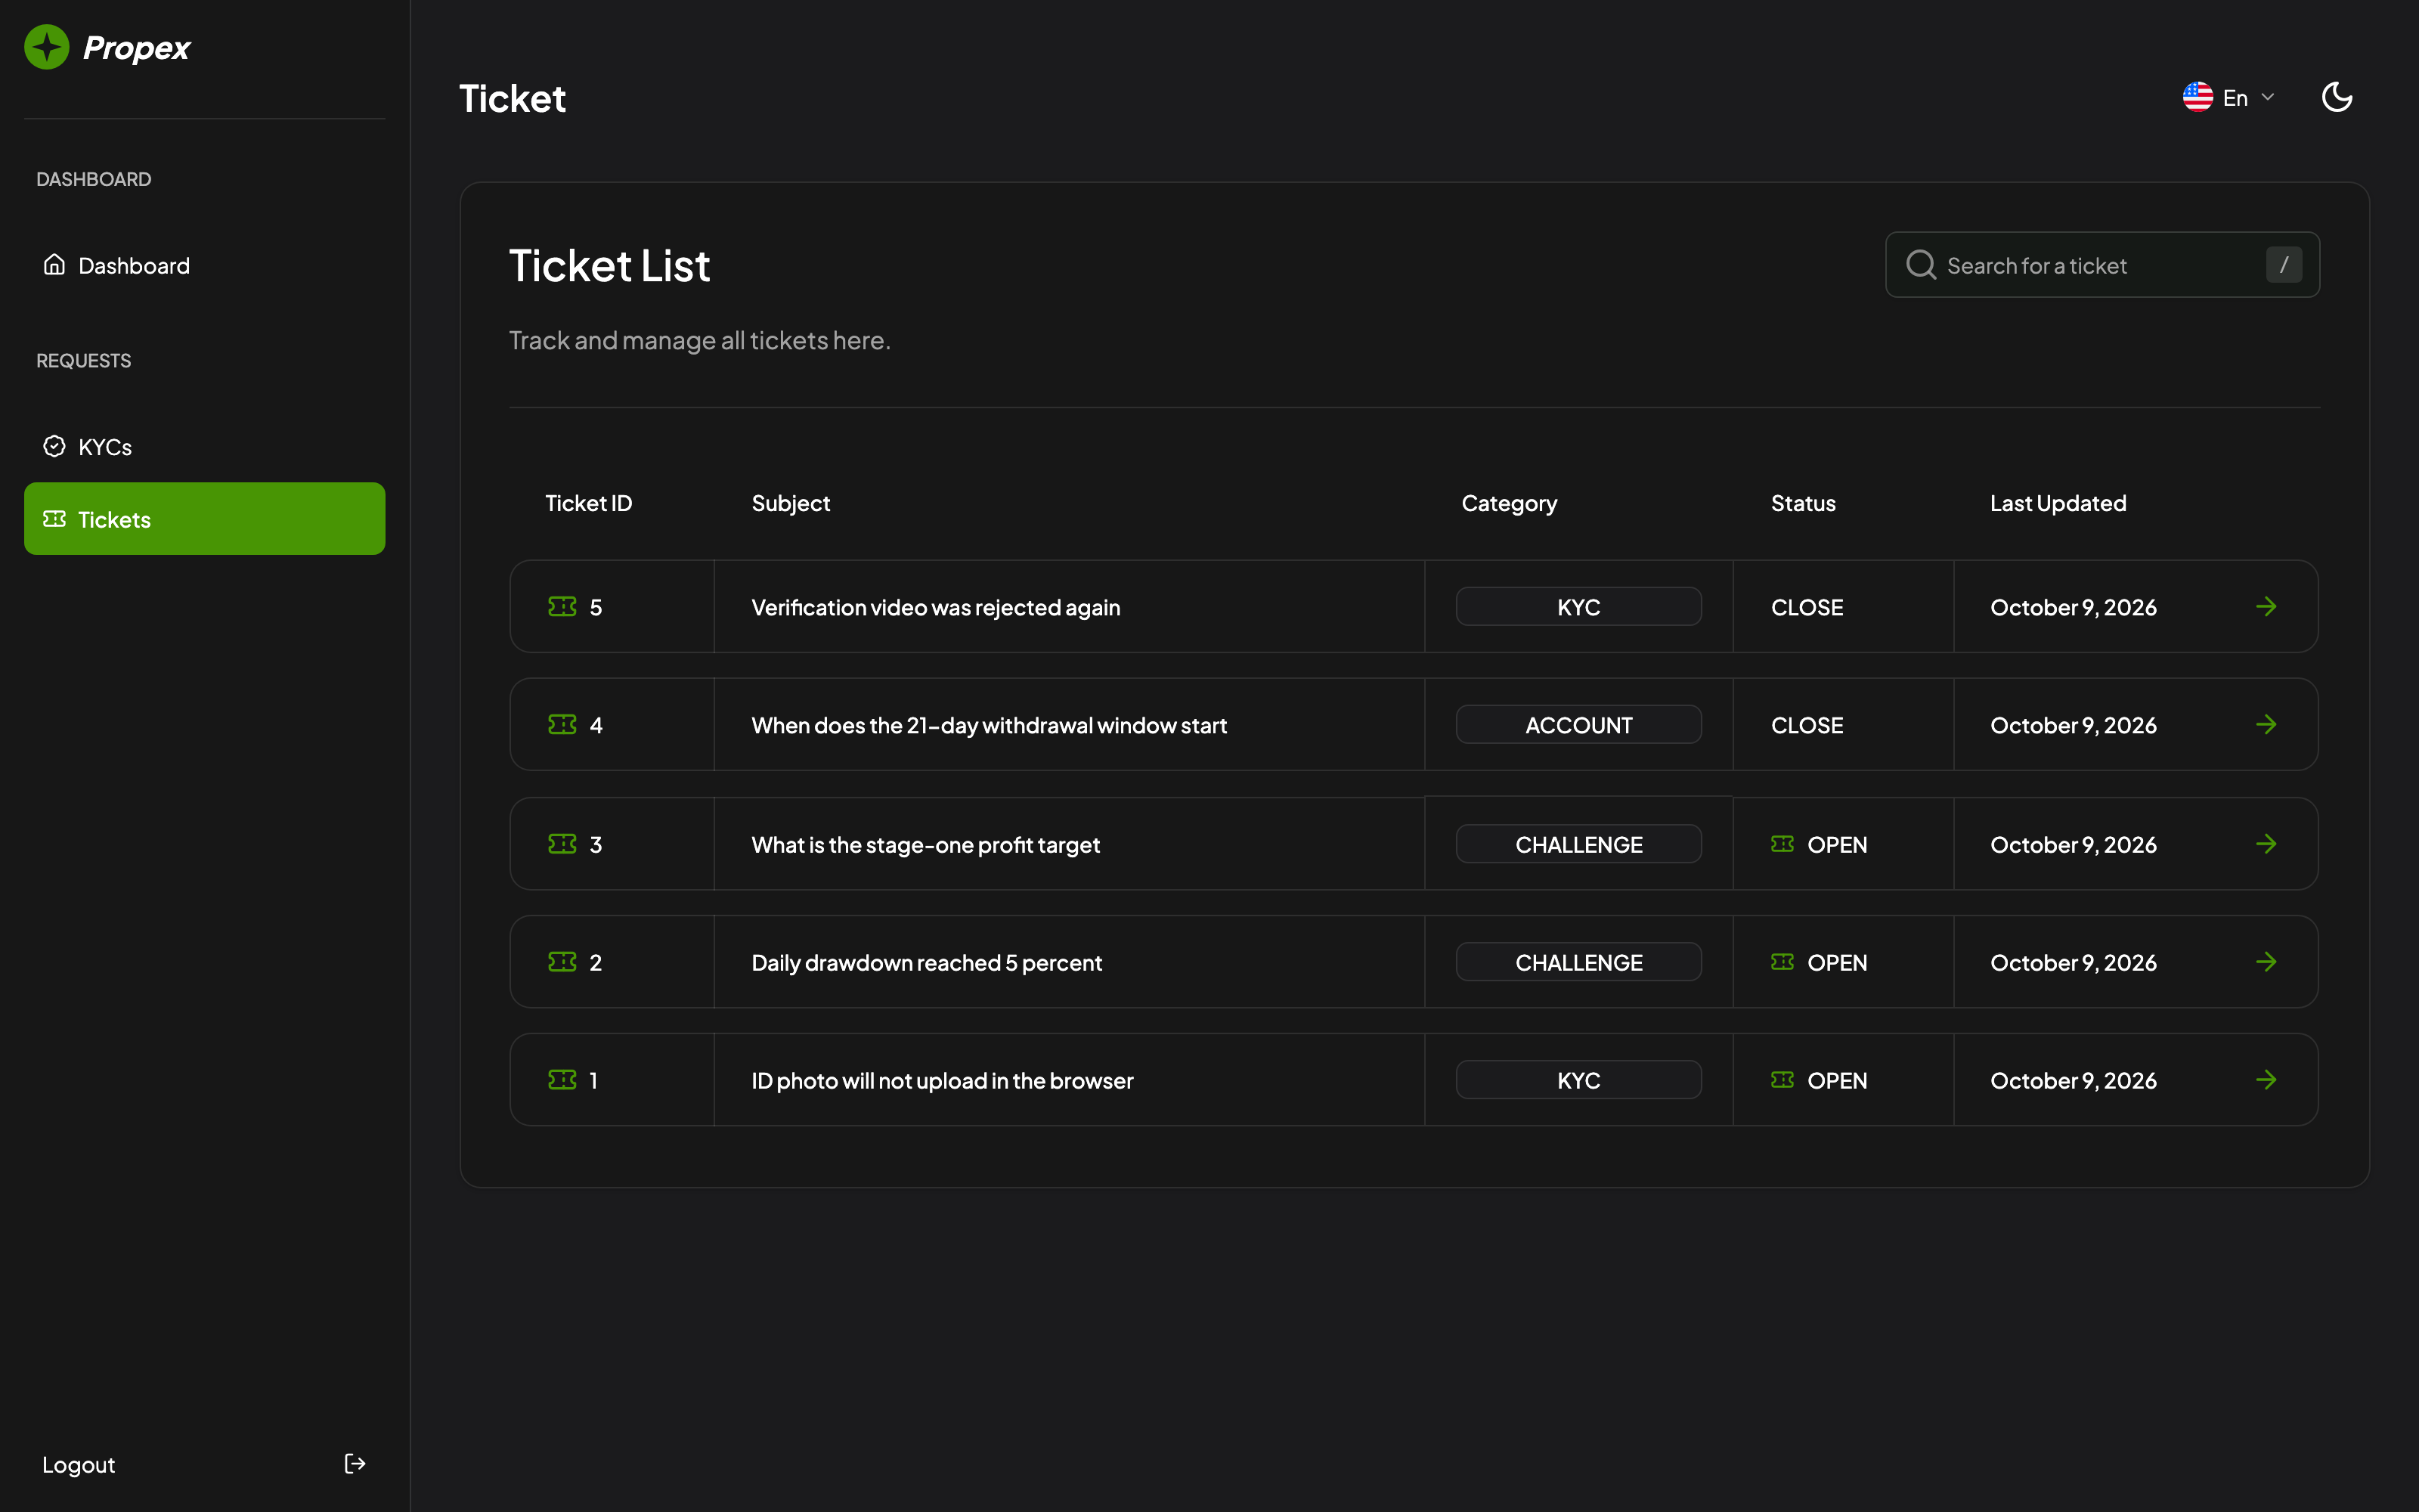Select 'What is the stage-one profit target'
Image resolution: width=2419 pixels, height=1512 pixels.
[x=925, y=845]
